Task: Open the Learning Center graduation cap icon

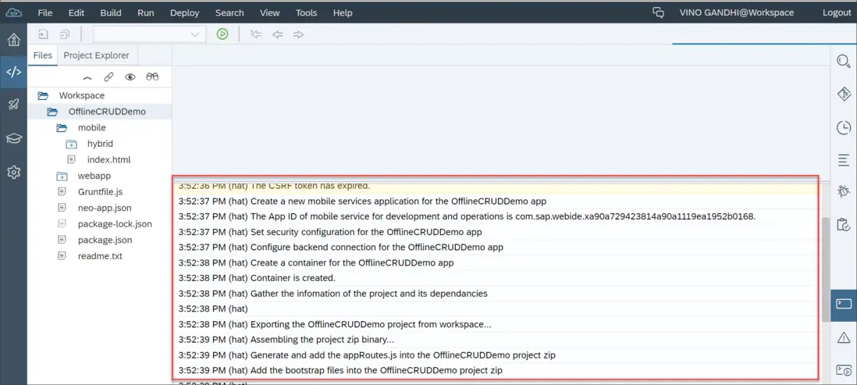Action: point(13,138)
